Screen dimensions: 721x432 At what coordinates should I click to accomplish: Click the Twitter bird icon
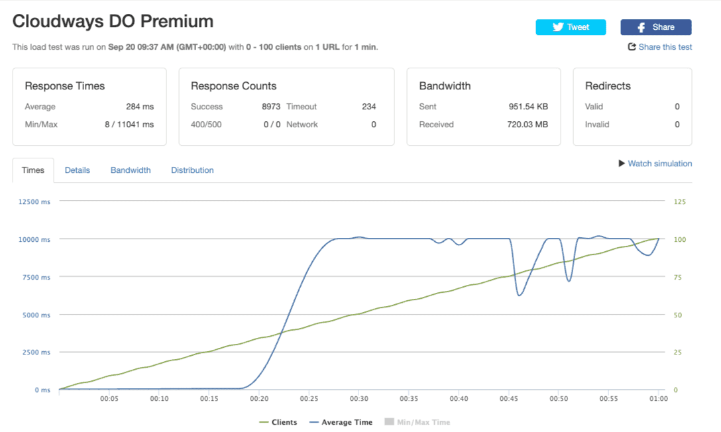click(x=558, y=27)
